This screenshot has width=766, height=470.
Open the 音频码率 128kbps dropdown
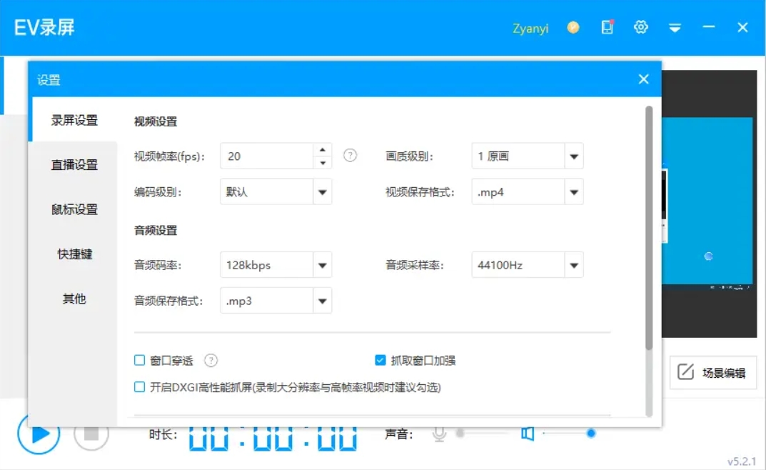point(276,265)
